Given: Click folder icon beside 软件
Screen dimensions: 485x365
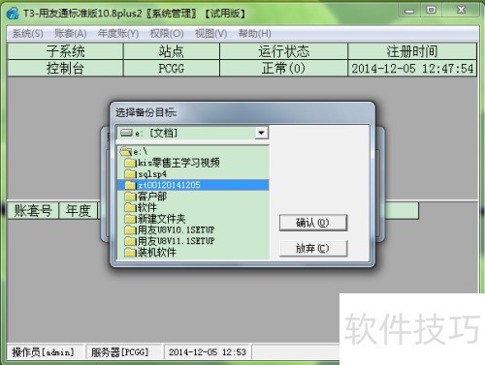Looking at the screenshot, I should [x=131, y=207].
